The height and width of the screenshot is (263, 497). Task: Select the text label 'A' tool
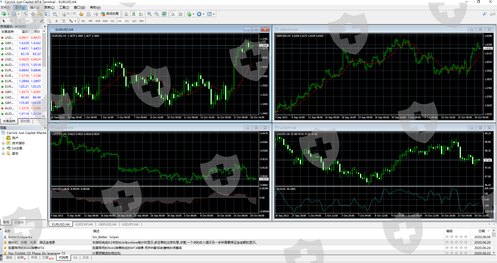tap(56, 21)
